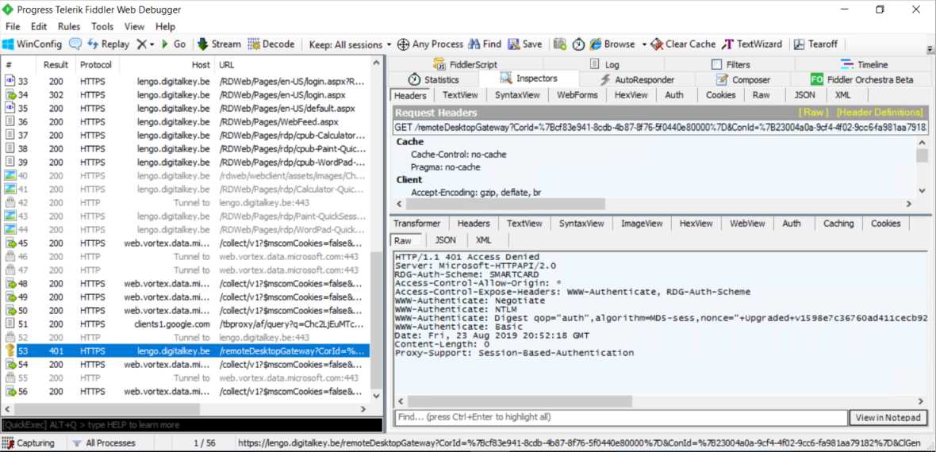Click the Go resume button
Screen dimensions: 936x452
(x=174, y=44)
